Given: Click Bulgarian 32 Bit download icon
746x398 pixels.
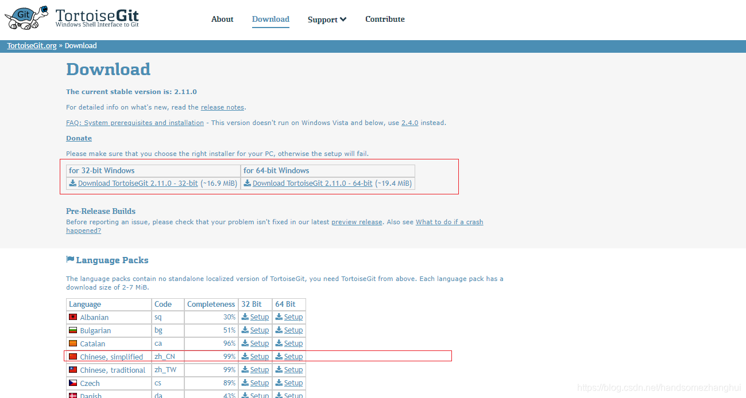Looking at the screenshot, I should (245, 330).
